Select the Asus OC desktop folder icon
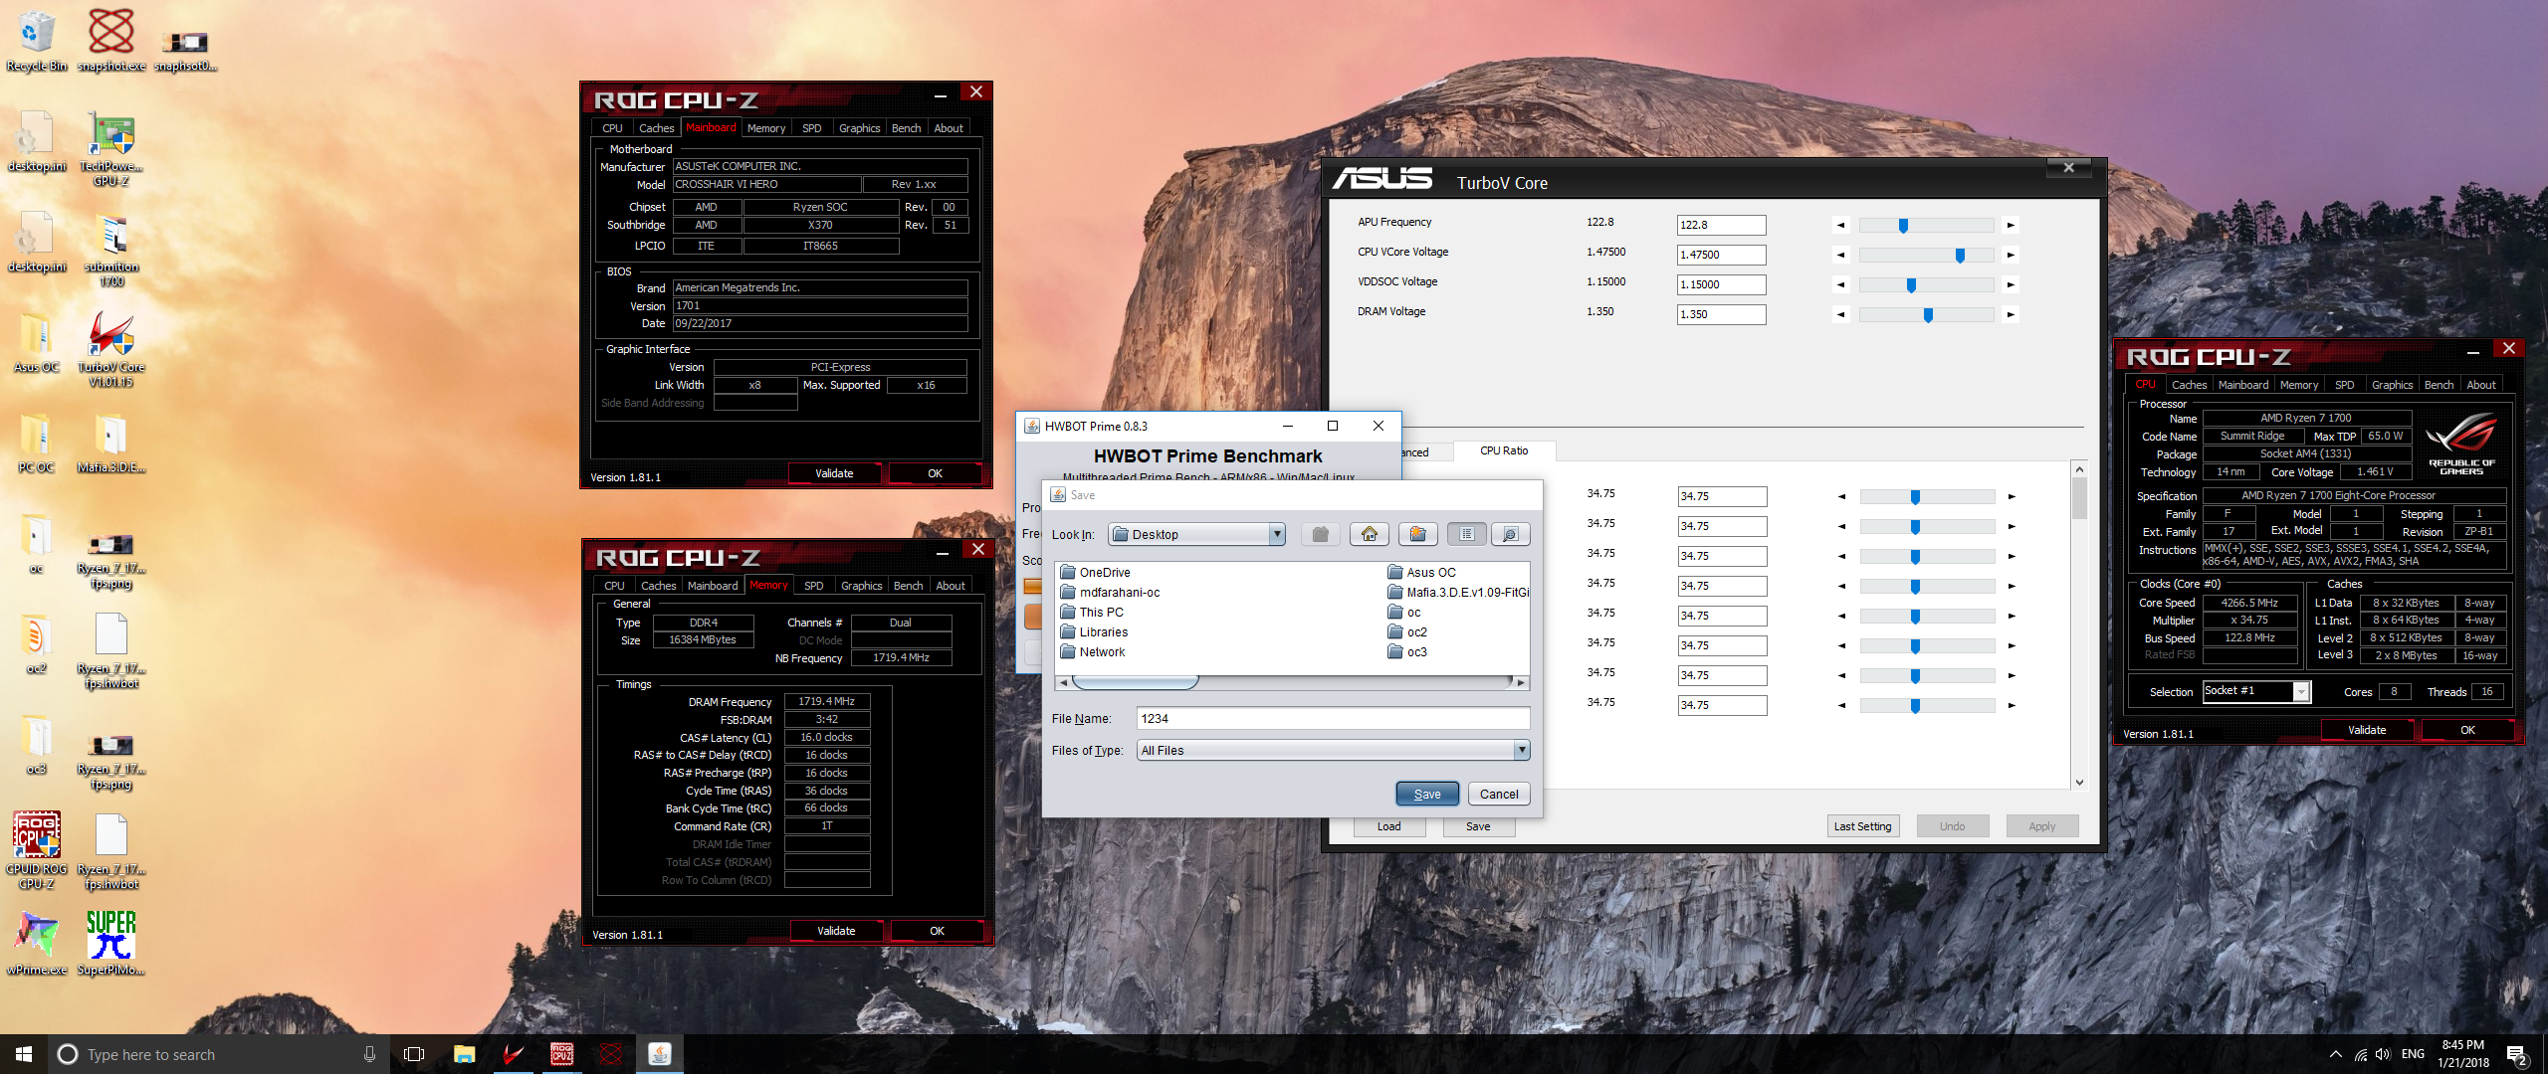The width and height of the screenshot is (2548, 1074). (37, 341)
